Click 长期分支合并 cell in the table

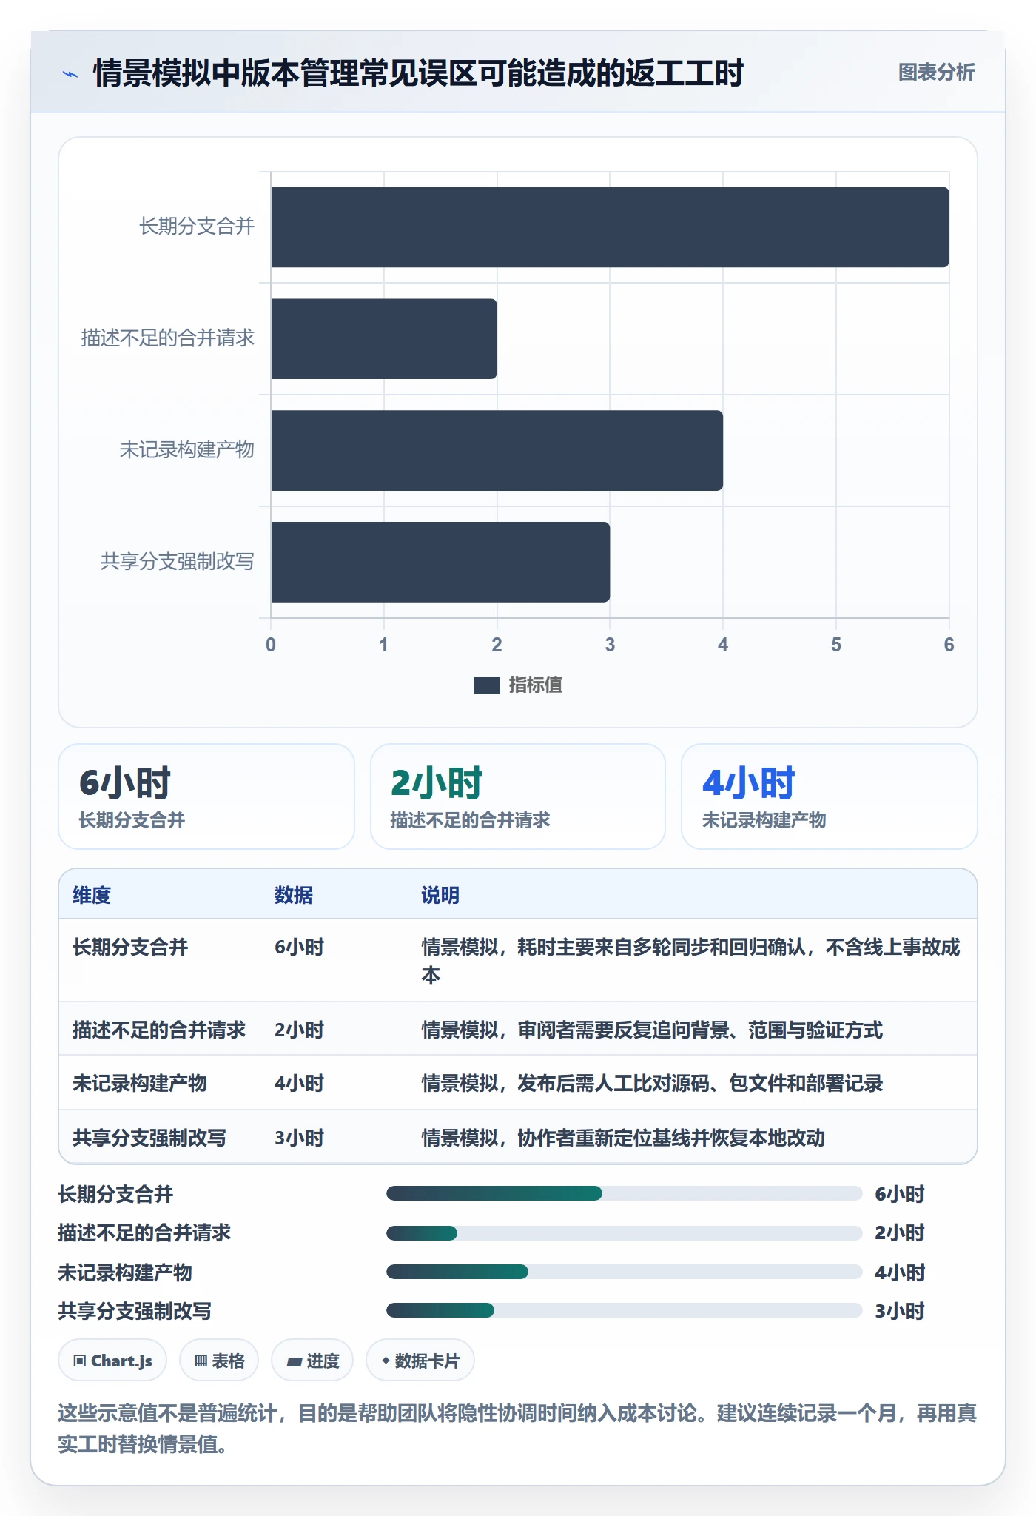click(130, 947)
